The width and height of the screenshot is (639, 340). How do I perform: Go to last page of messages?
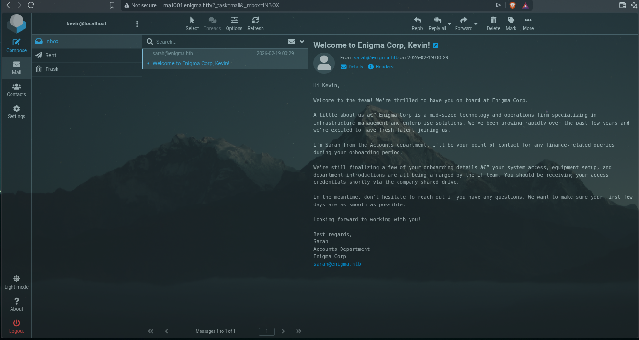point(299,331)
